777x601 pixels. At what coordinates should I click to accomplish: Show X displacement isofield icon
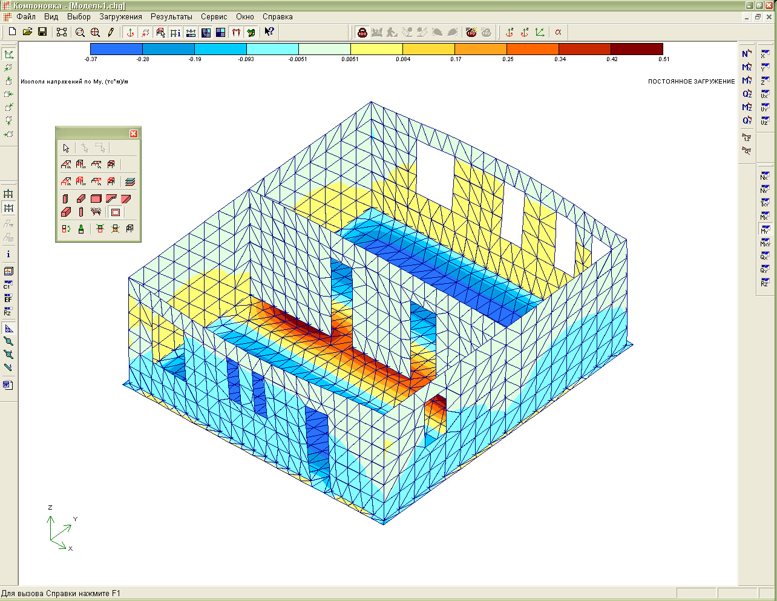click(765, 54)
